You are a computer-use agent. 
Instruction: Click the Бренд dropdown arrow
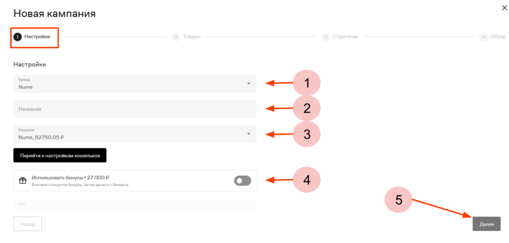249,83
